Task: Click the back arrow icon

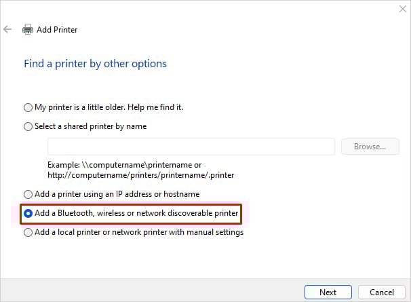Action: [x=8, y=30]
